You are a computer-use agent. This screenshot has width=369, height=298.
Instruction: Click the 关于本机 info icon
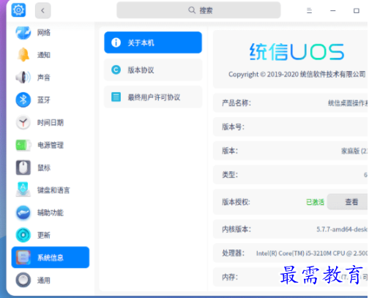pos(116,42)
